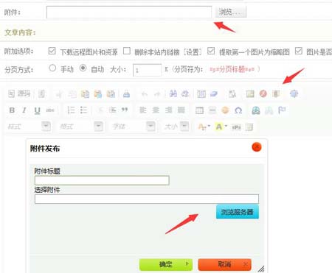Image resolution: width=332 pixels, height=273 pixels.
Task: Click Browse Server (浏览服务器) button
Action: [238, 212]
